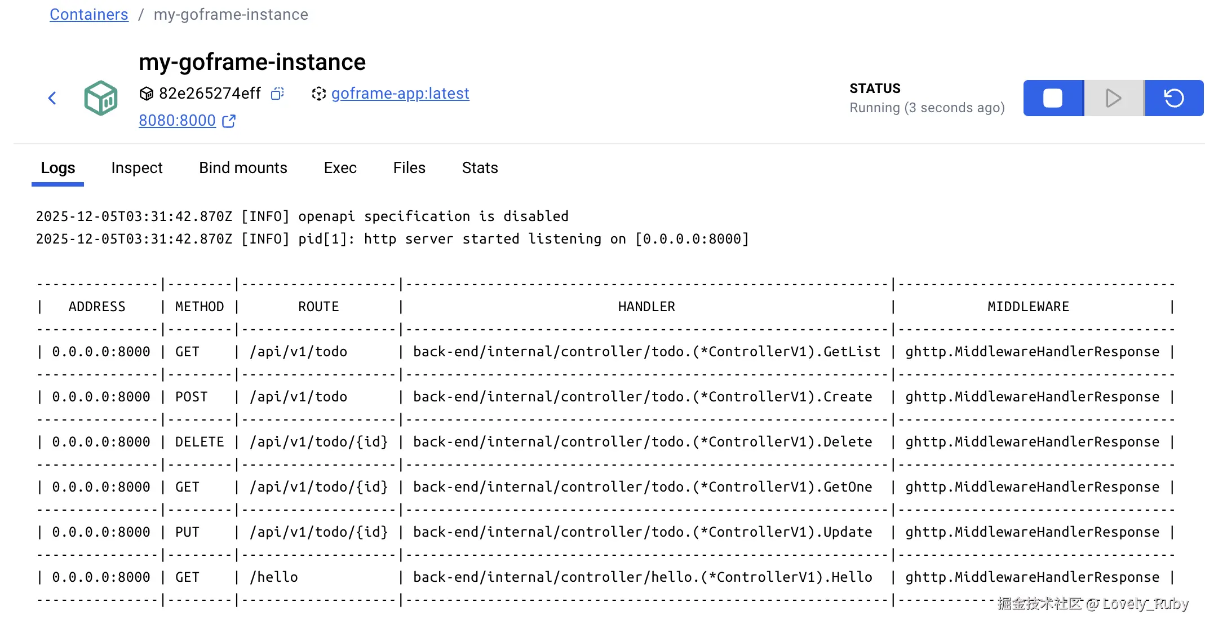Switch to the Exec tab

(x=340, y=168)
